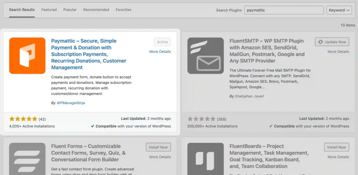Click the Active button for Paymattic
358x175 pixels.
162,42
